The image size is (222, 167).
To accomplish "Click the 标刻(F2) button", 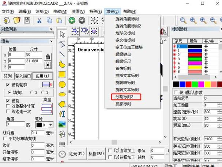I will [97, 153].
